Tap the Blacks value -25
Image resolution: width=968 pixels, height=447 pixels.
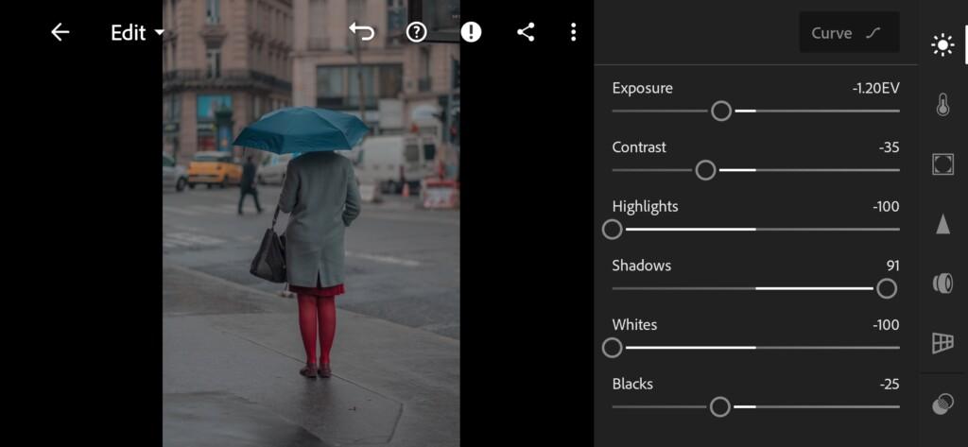[x=889, y=385]
